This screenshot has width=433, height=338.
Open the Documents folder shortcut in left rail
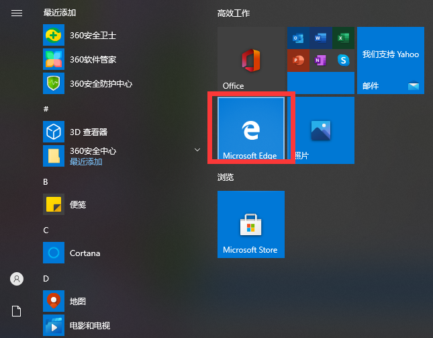tap(17, 311)
